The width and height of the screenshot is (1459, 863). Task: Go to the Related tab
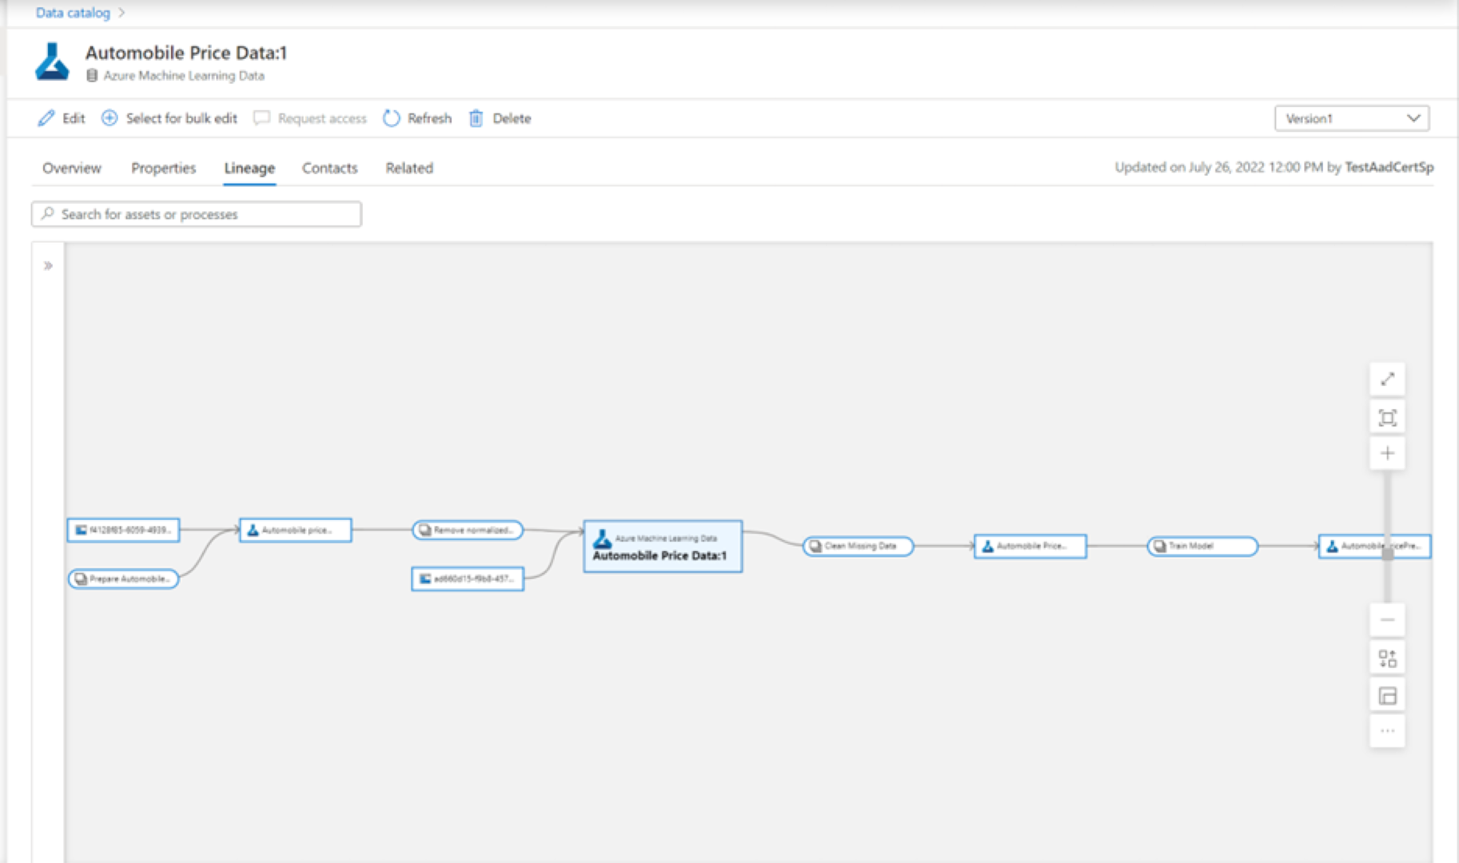pyautogui.click(x=409, y=168)
